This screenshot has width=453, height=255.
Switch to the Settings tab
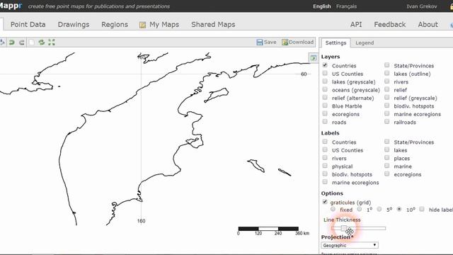tap(336, 42)
